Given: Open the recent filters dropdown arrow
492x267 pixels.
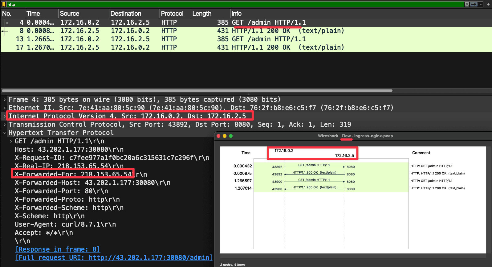Looking at the screenshot, I should coord(481,4).
